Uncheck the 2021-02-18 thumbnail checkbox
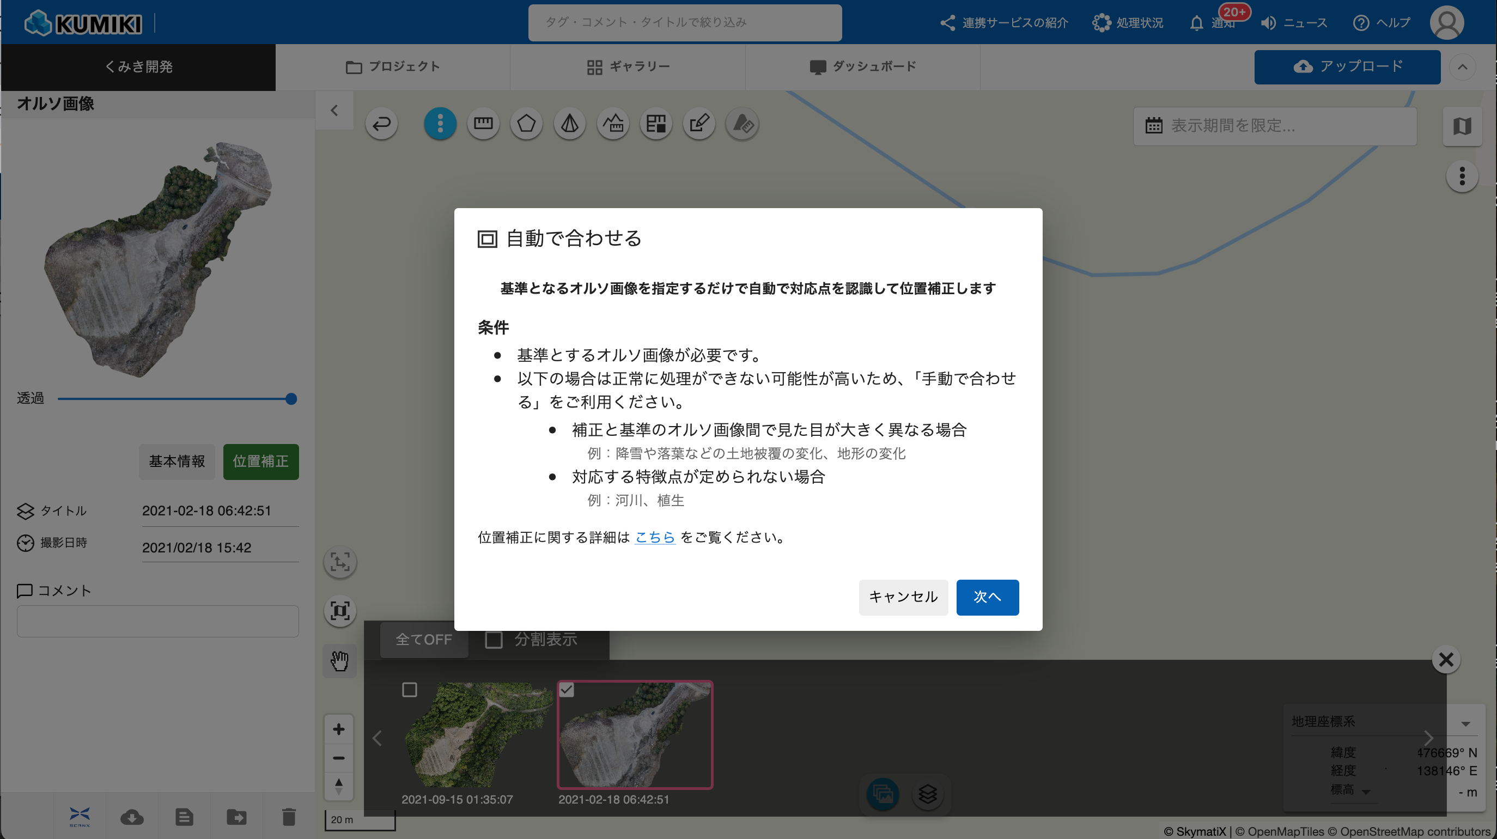Screen dimensions: 1497x839 567,690
